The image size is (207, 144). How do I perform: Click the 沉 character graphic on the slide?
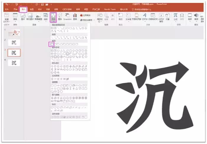pyautogui.click(x=154, y=97)
